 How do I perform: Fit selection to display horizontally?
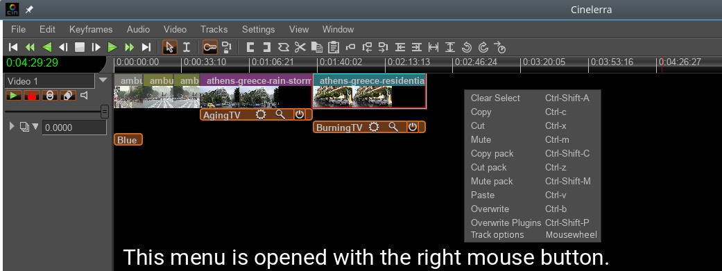tap(433, 47)
